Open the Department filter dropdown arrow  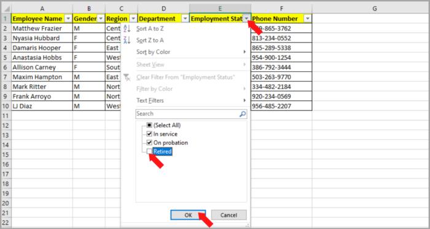point(186,19)
